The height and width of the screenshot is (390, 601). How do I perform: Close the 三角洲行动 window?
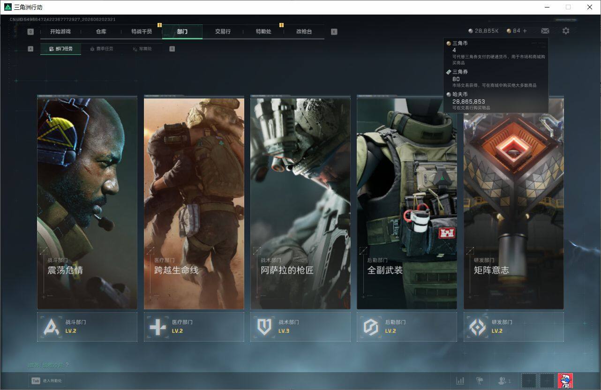[x=590, y=7]
